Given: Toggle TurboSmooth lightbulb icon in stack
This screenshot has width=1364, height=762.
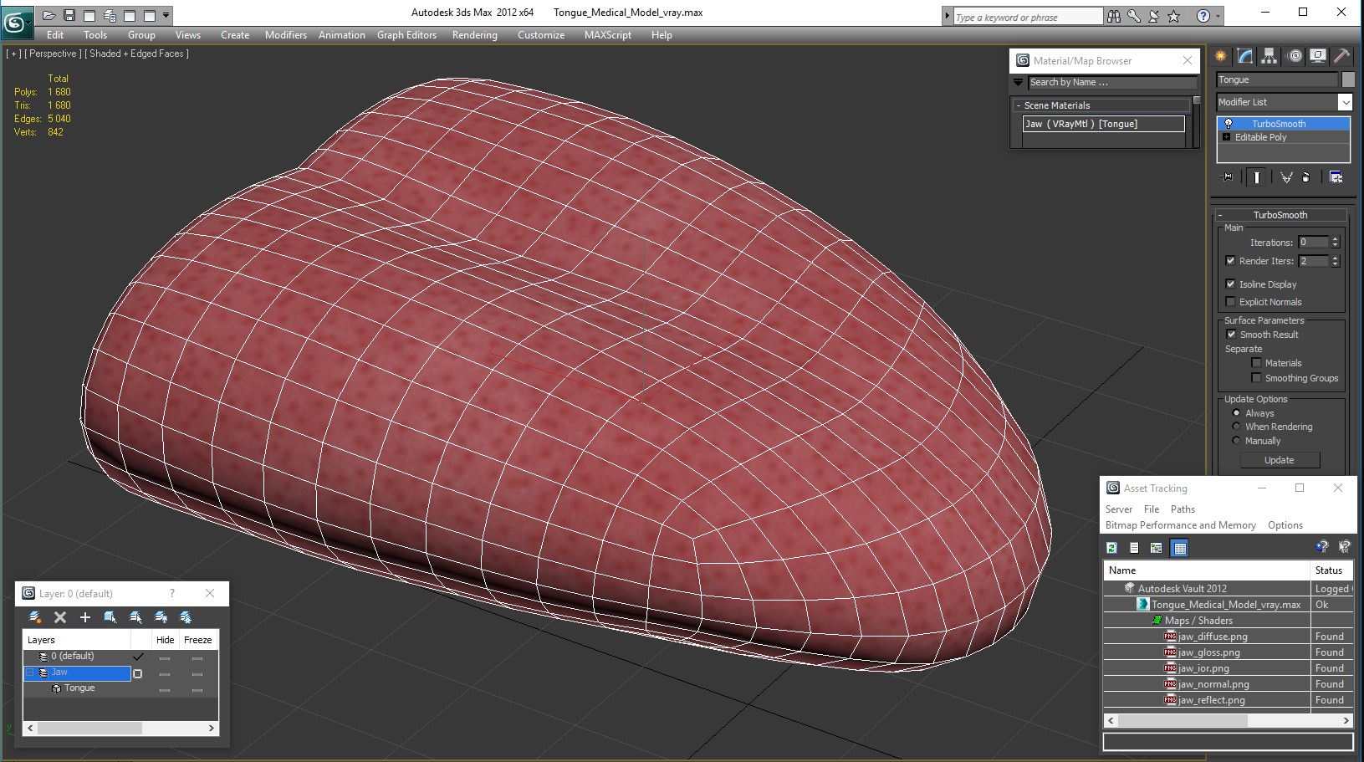Looking at the screenshot, I should point(1229,124).
